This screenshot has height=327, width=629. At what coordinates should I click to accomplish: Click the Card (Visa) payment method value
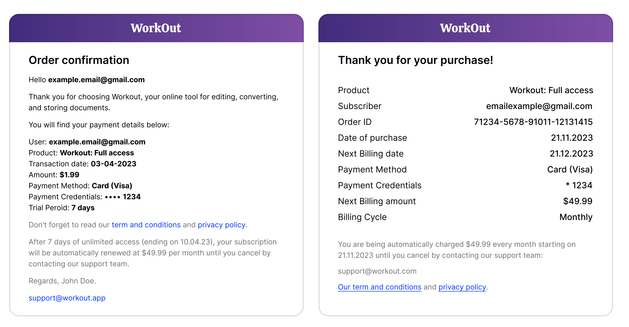(x=570, y=169)
